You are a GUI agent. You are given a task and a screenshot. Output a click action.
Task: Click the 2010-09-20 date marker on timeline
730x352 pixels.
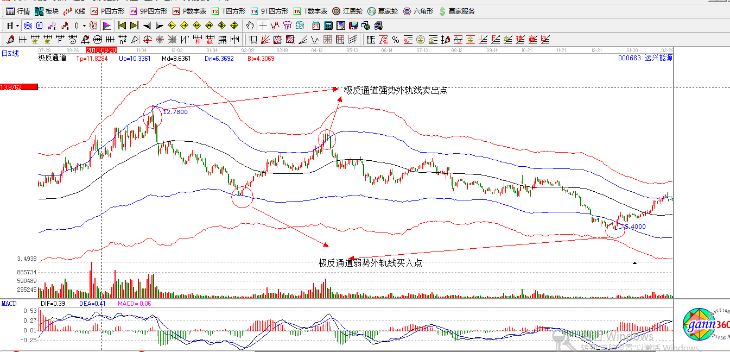[102, 50]
